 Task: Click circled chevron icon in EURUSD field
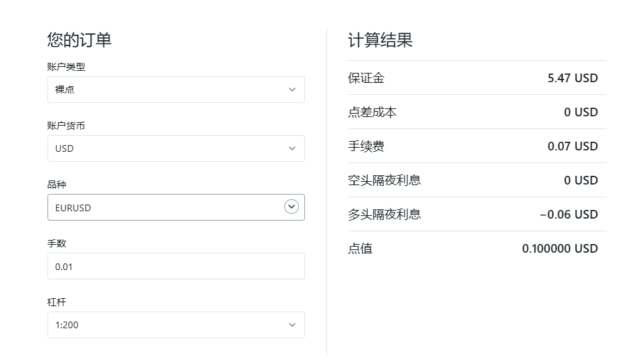pyautogui.click(x=292, y=207)
